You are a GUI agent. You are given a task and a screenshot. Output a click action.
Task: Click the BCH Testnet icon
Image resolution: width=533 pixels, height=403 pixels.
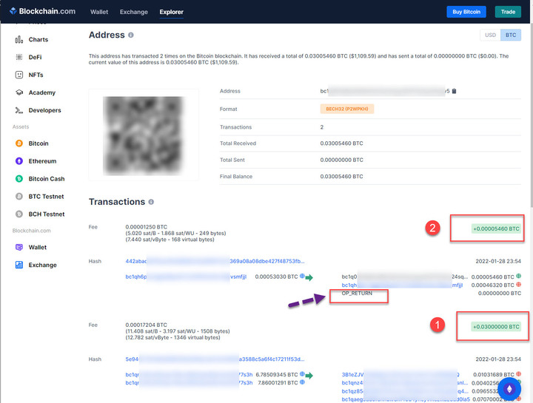click(x=19, y=214)
